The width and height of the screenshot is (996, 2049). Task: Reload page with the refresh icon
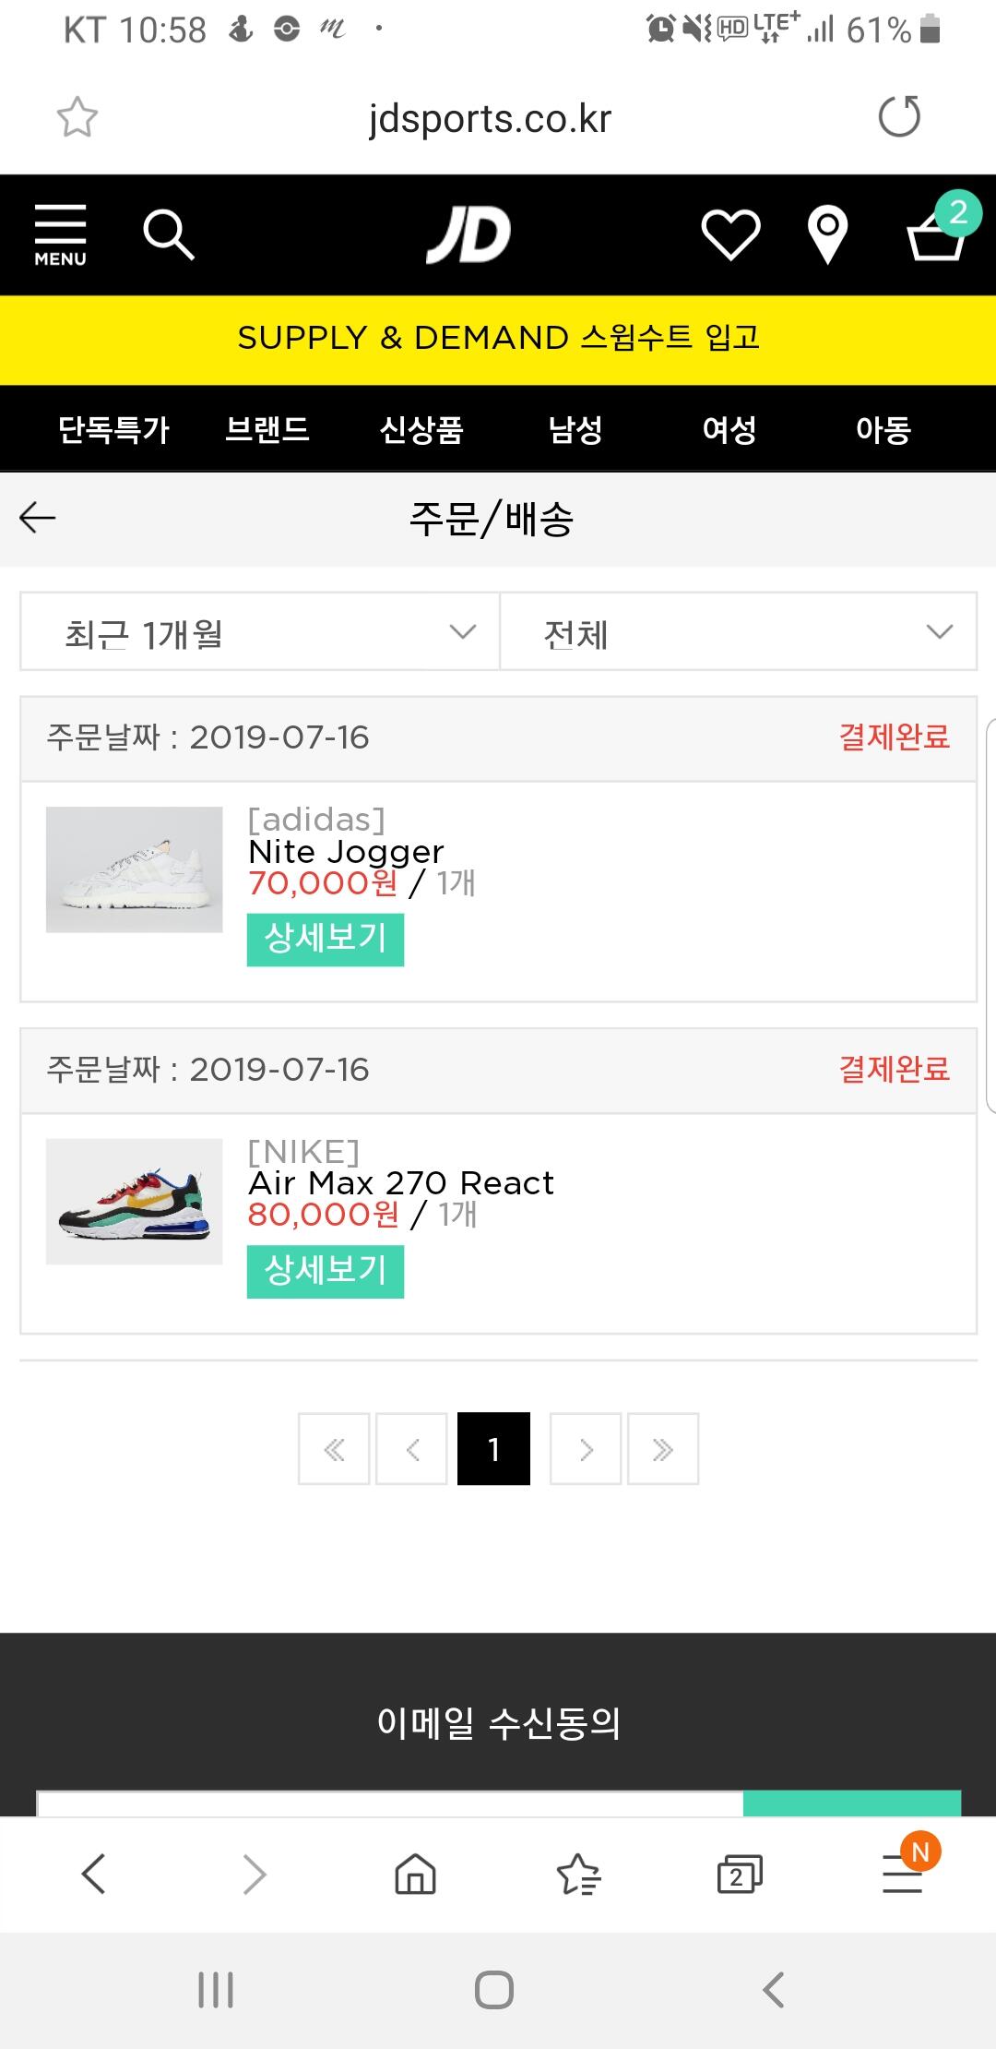point(899,117)
